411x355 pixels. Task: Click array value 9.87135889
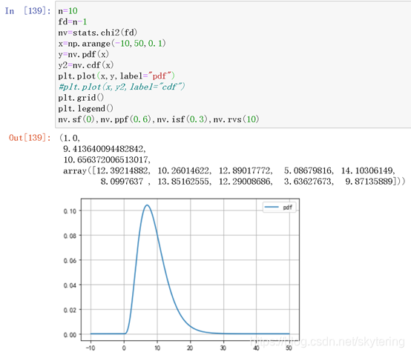pyautogui.click(x=369, y=182)
